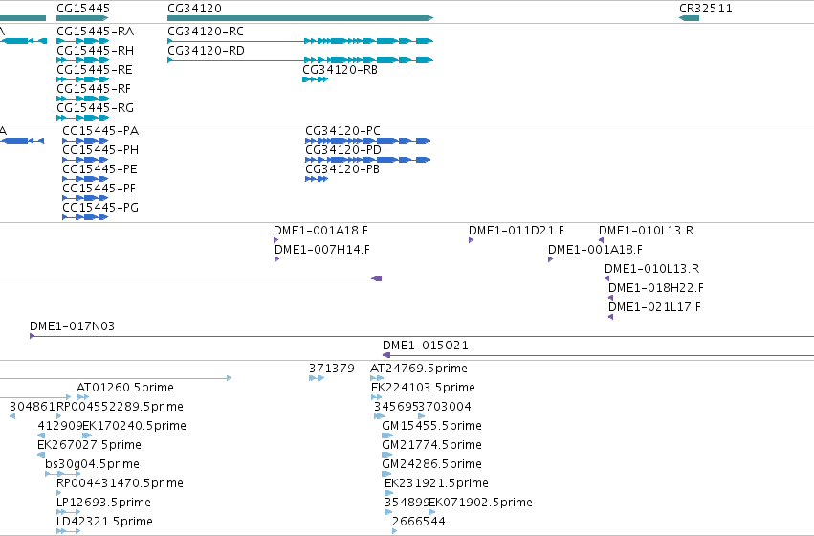Open the CG34120-PD coding sequence
This screenshot has height=536, width=814.
pyautogui.click(x=368, y=160)
